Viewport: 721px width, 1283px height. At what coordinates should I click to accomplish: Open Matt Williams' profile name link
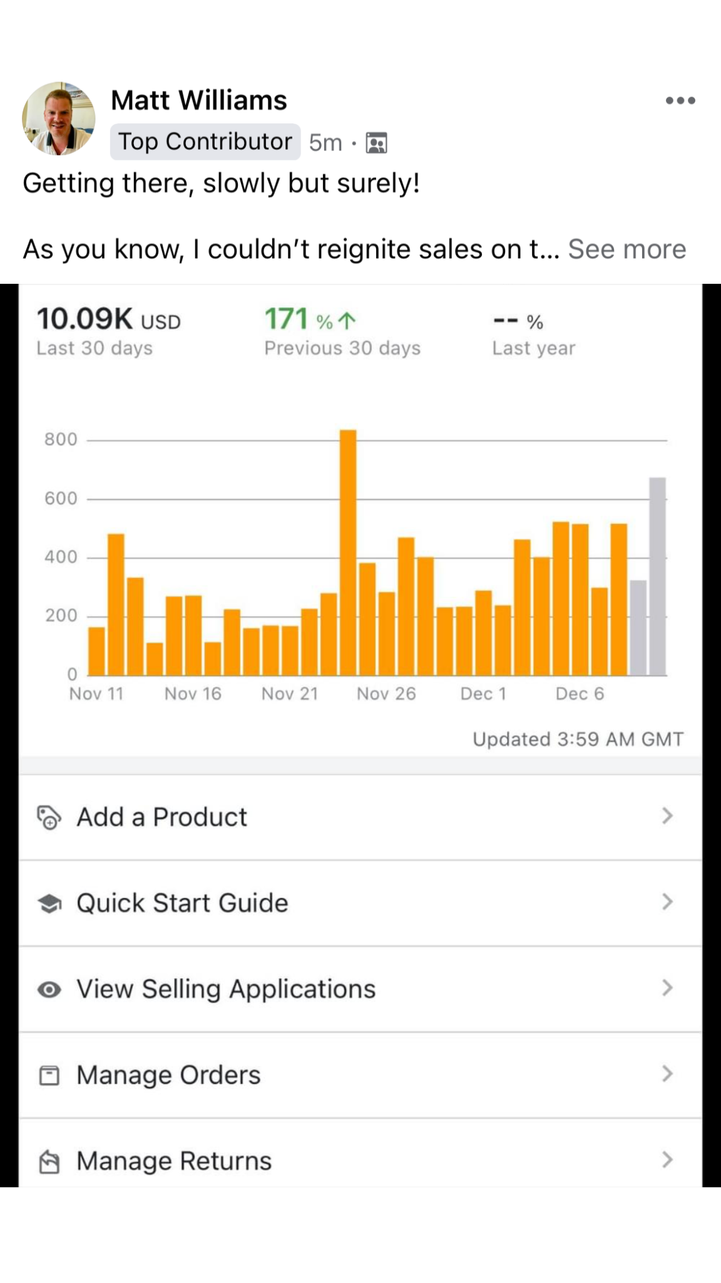199,100
